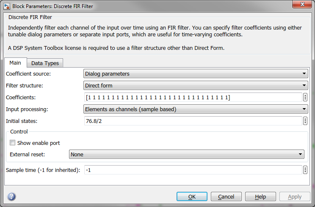The image size is (315, 207).
Task: Click the Simulink block icon in title bar
Action: tap(7, 6)
